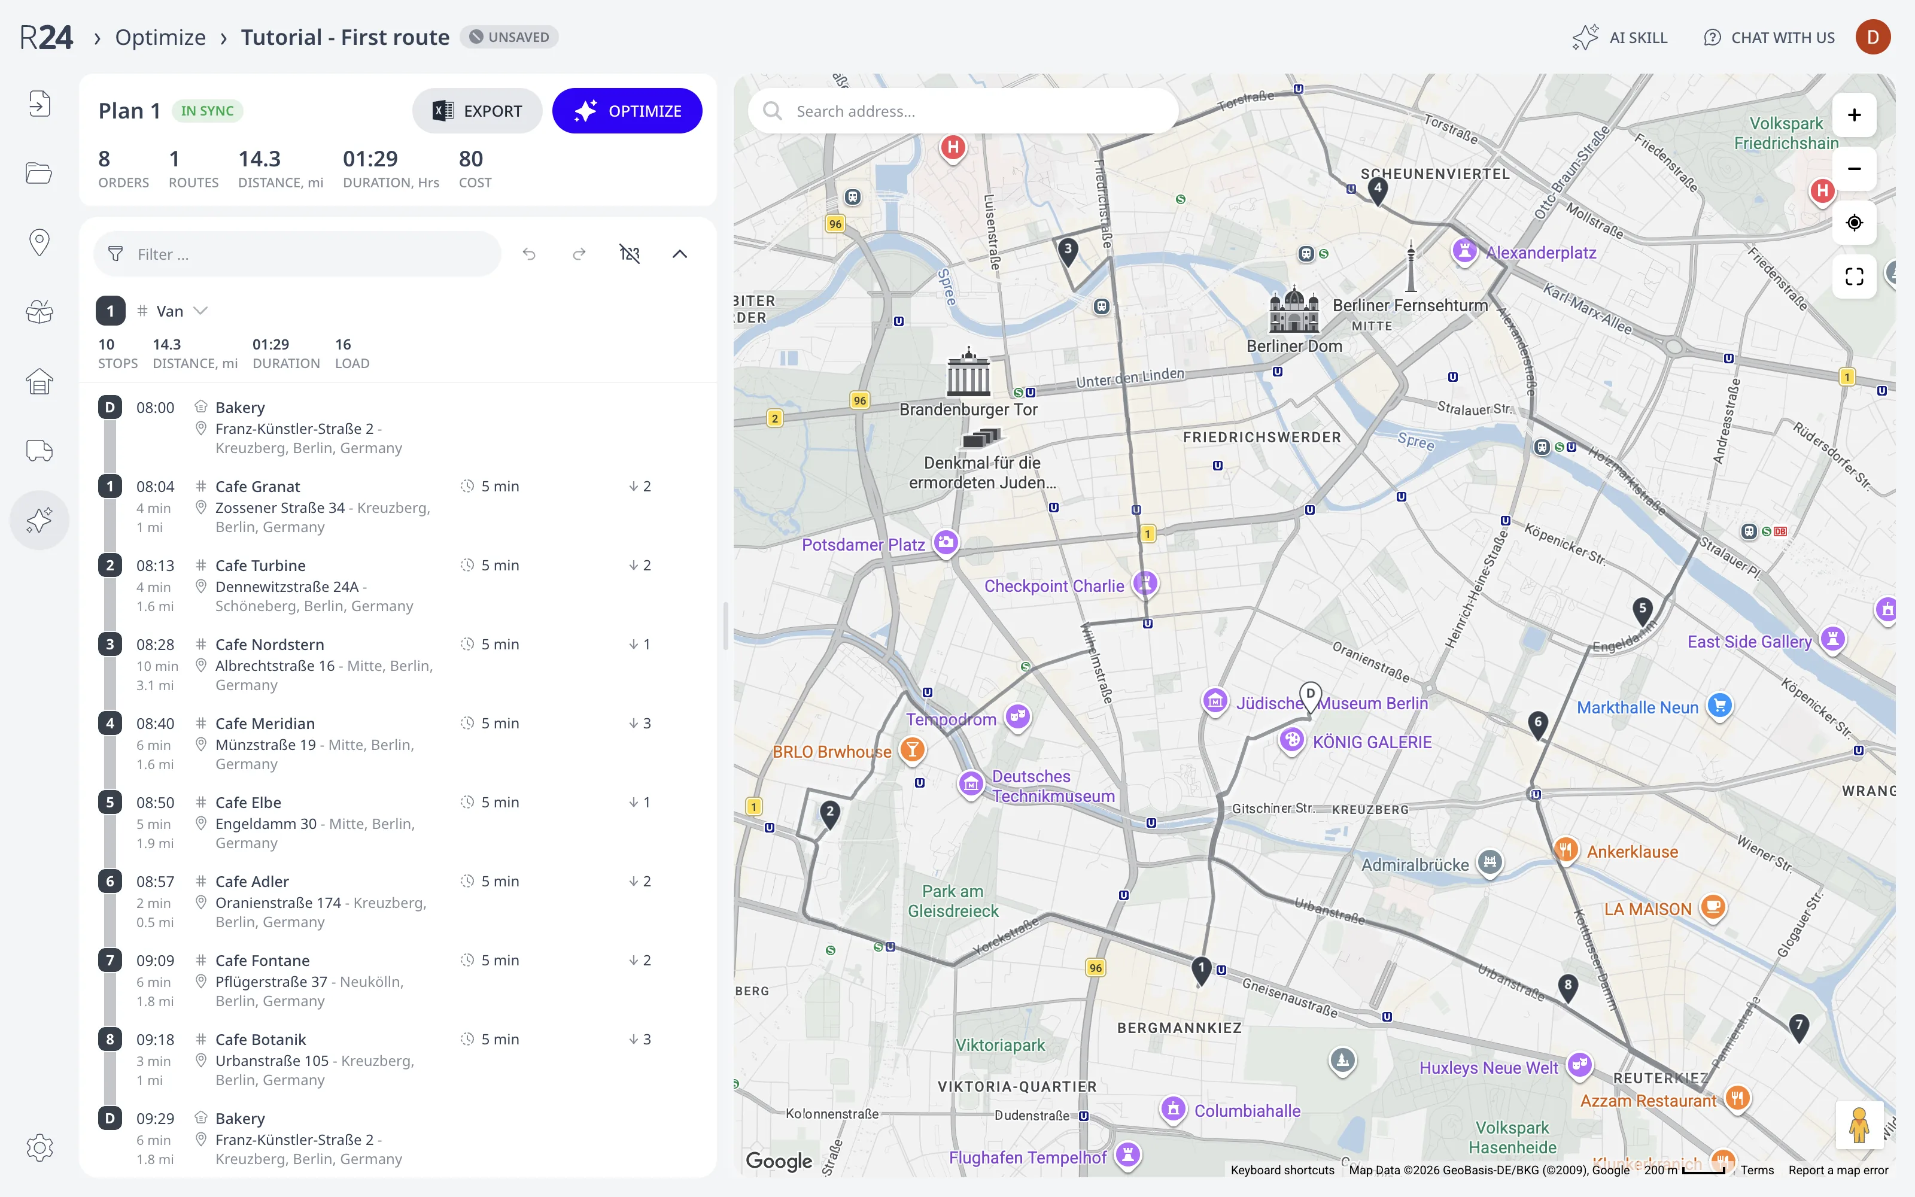Click Report a map error link
Image resolution: width=1915 pixels, height=1197 pixels.
tap(1838, 1170)
